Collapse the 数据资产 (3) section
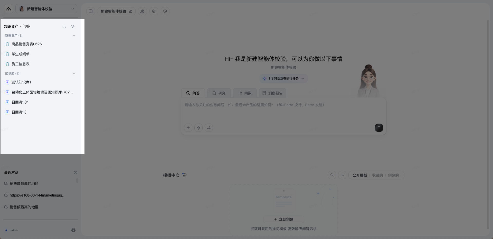The image size is (493, 239). 74,36
